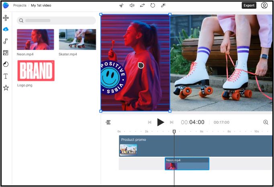Open the Projects breadcrumb link
The height and width of the screenshot is (187, 274).
click(x=20, y=5)
